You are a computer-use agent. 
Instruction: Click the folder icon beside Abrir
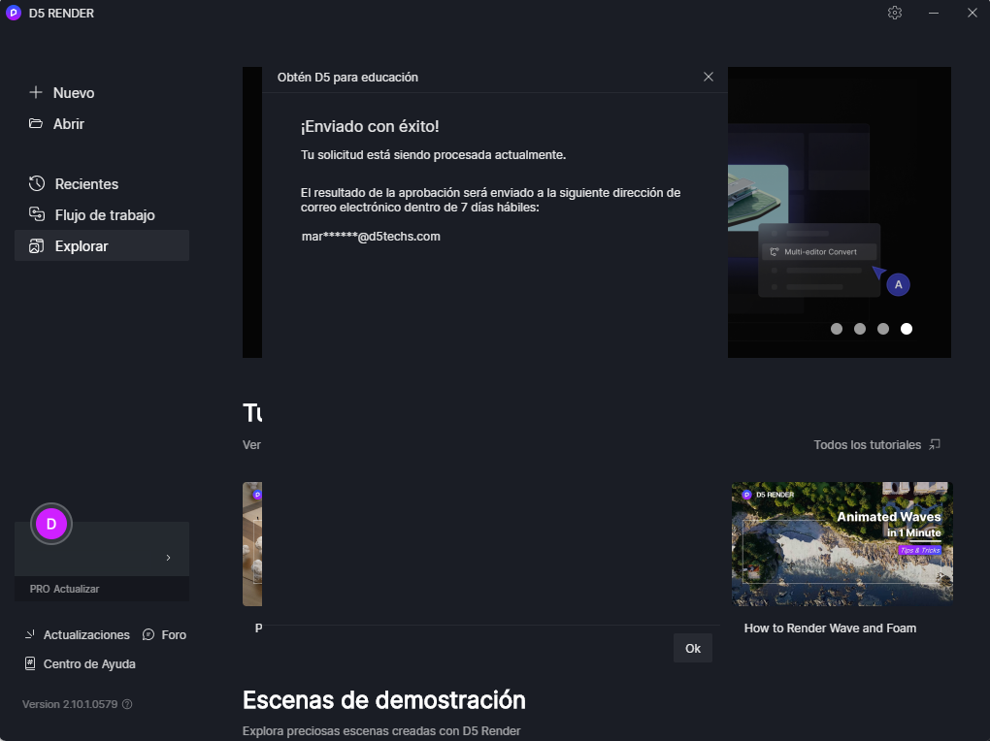[x=36, y=124]
